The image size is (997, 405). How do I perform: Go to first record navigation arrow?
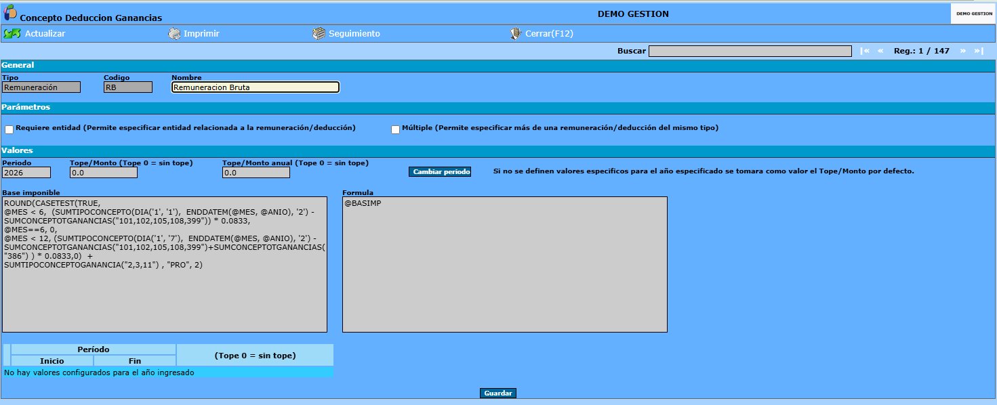[x=865, y=51]
